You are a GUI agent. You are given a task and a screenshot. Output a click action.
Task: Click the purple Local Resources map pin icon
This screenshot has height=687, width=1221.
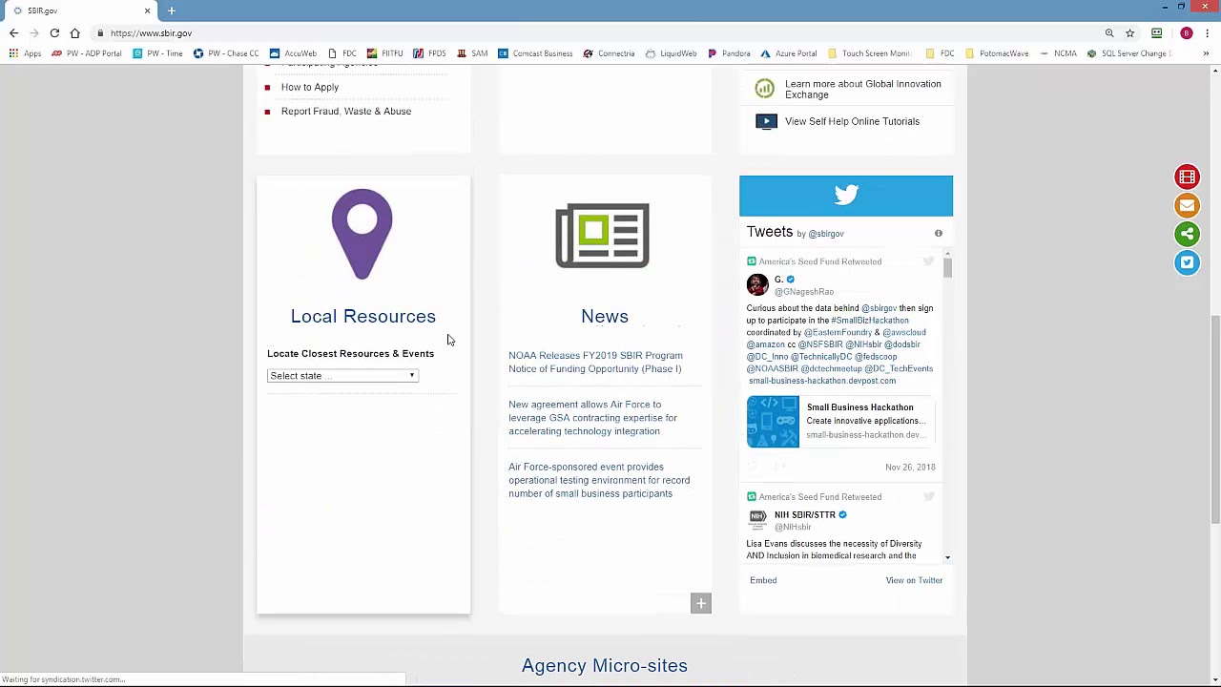tap(362, 234)
